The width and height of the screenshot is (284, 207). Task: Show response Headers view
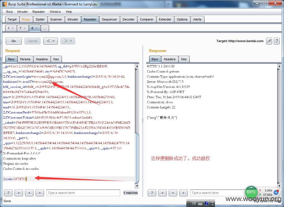pos(170,59)
